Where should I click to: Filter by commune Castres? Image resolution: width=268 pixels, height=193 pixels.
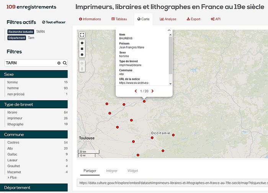point(37,142)
